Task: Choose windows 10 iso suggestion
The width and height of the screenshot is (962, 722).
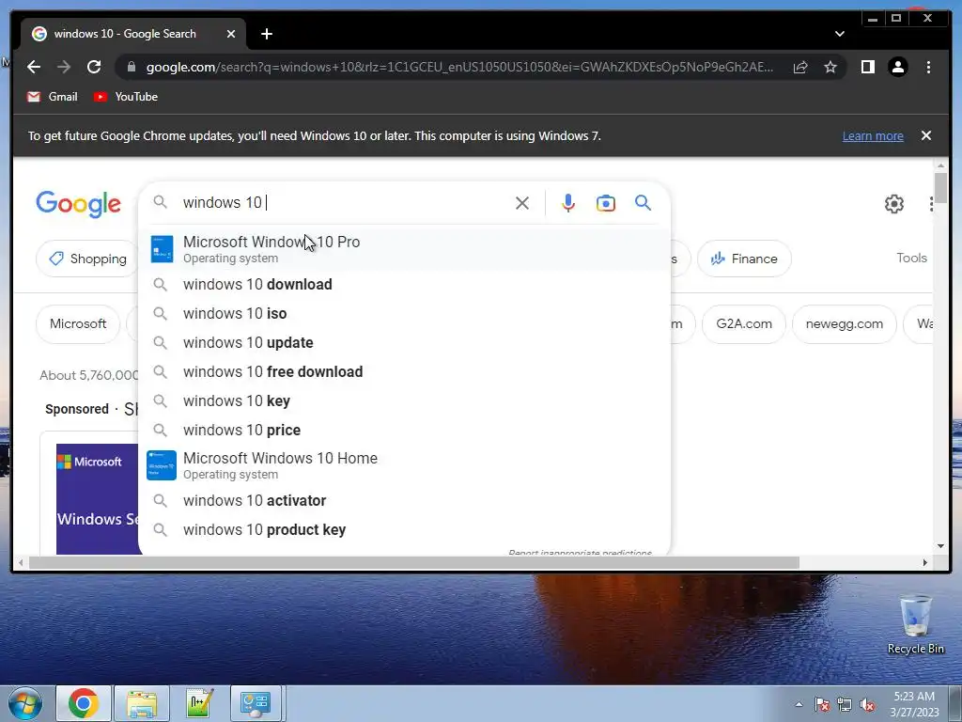Action: [x=405, y=314]
